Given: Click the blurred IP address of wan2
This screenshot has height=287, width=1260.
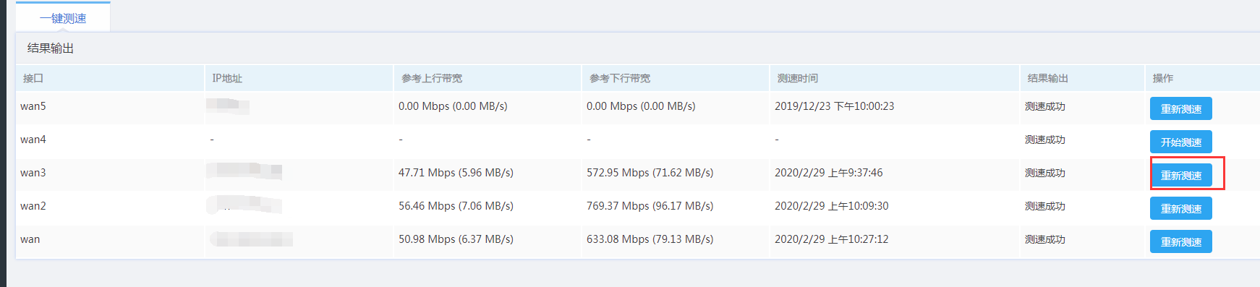Looking at the screenshot, I should tap(244, 205).
